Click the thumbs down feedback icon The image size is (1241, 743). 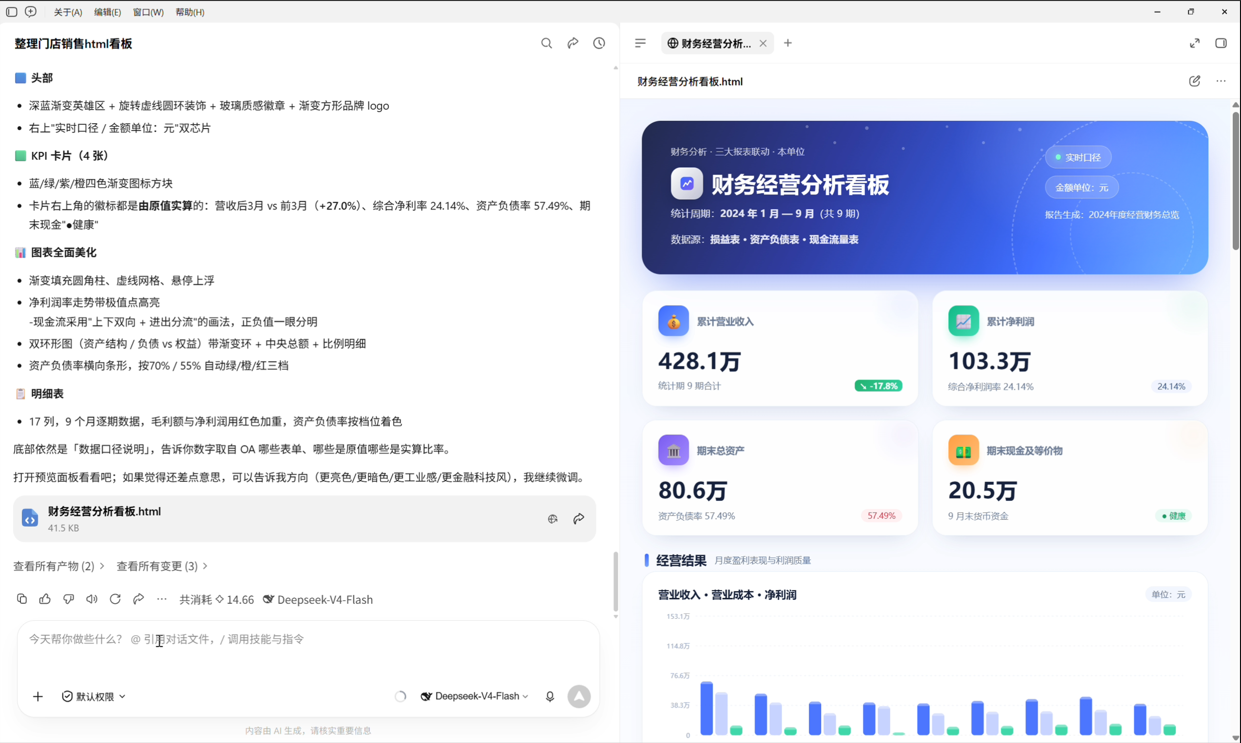[69, 599]
